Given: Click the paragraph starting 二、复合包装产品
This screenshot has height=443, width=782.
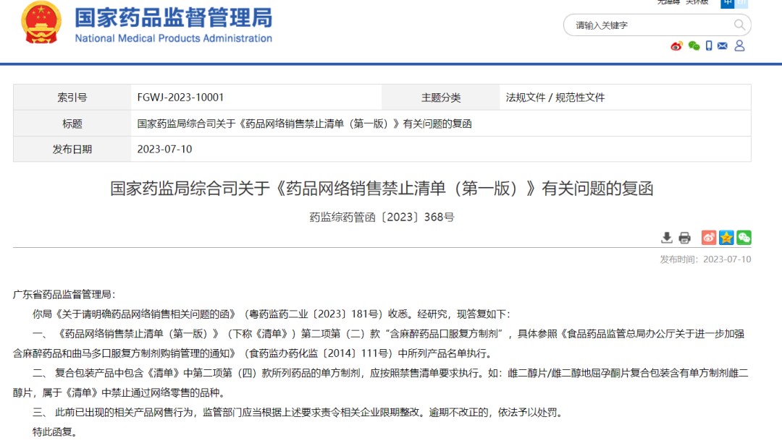Looking at the screenshot, I should [x=381, y=383].
